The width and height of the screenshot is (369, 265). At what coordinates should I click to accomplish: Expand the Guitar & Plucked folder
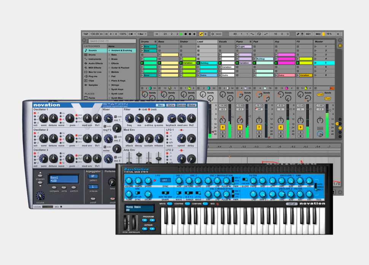[x=110, y=68]
